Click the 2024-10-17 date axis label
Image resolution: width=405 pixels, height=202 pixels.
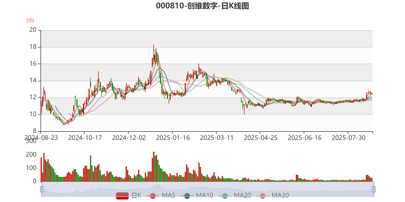85,138
